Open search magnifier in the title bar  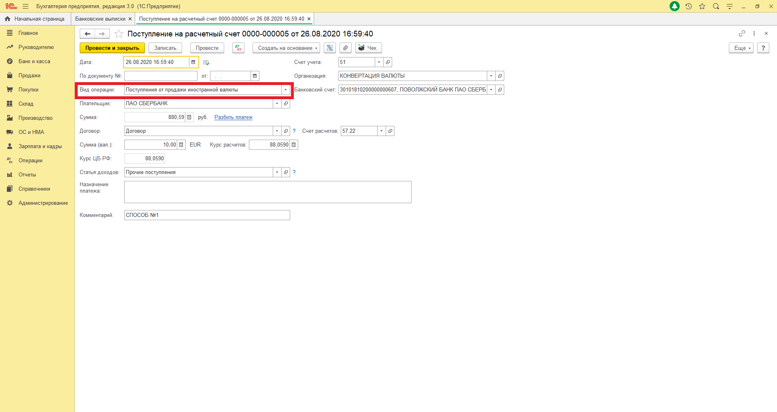(x=716, y=6)
